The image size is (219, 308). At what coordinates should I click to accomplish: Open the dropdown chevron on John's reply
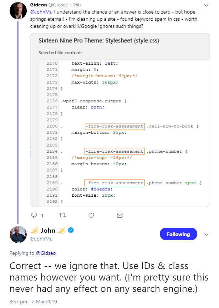tap(206, 234)
